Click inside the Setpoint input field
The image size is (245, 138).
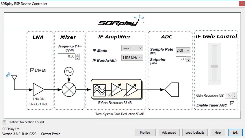tap(181, 59)
